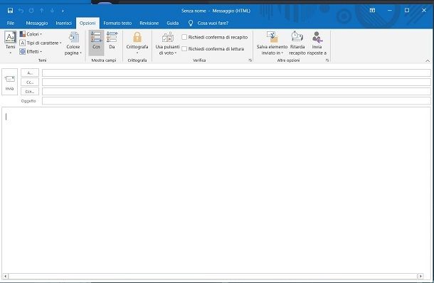
Task: Open the Altre opzioni dialog launcher
Action: tap(327, 60)
